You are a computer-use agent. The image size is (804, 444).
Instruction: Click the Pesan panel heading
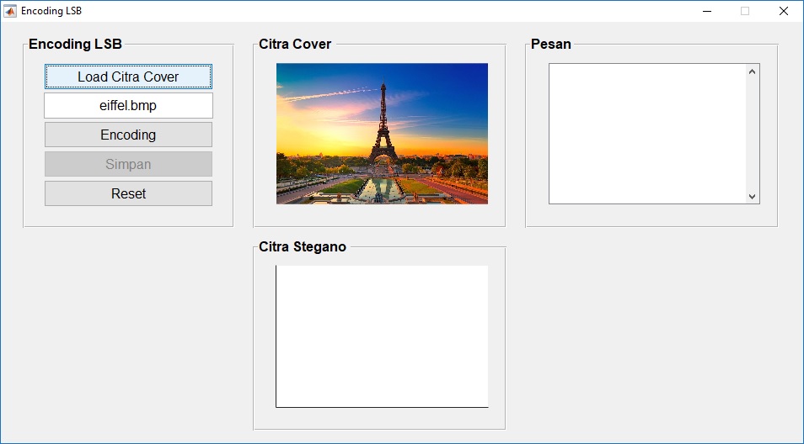[x=550, y=45]
